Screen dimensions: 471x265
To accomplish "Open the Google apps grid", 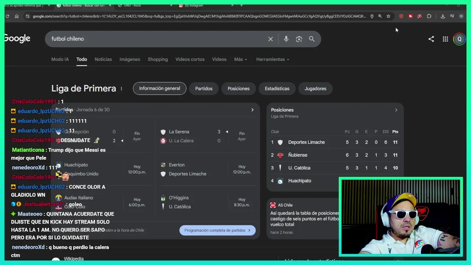I will (445, 39).
